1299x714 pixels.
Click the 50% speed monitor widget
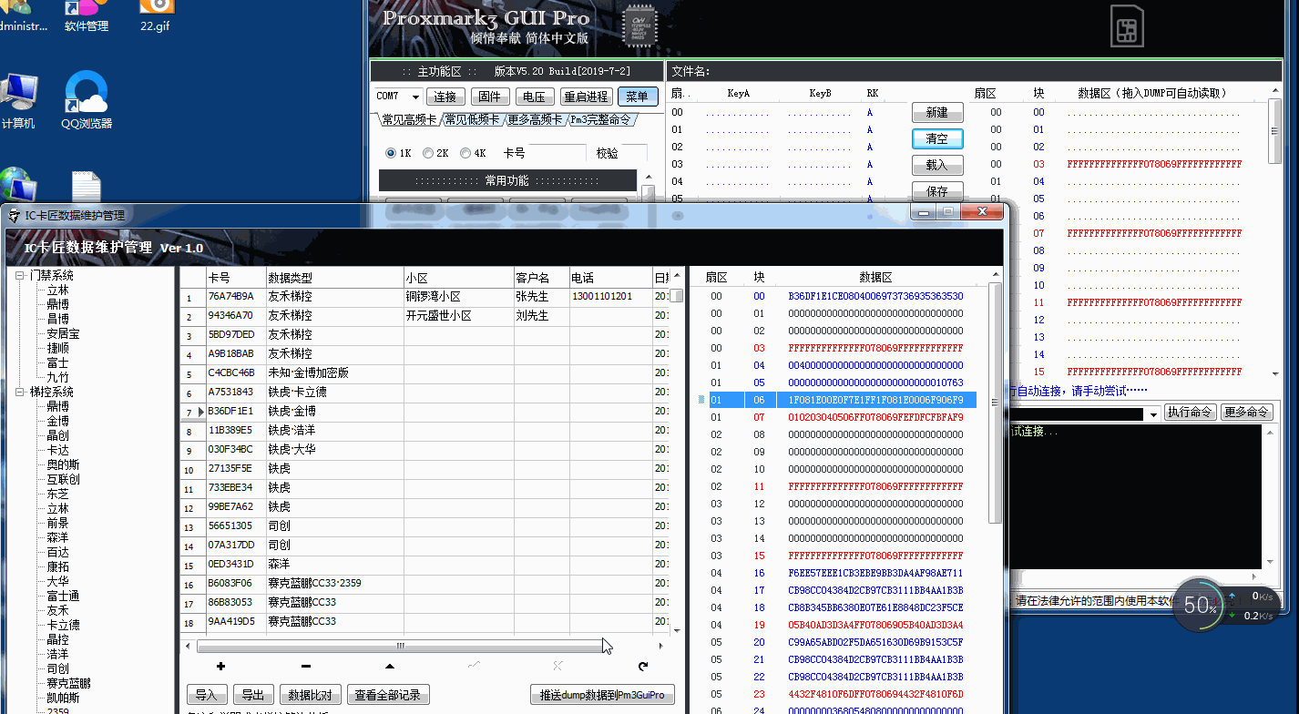click(x=1201, y=605)
